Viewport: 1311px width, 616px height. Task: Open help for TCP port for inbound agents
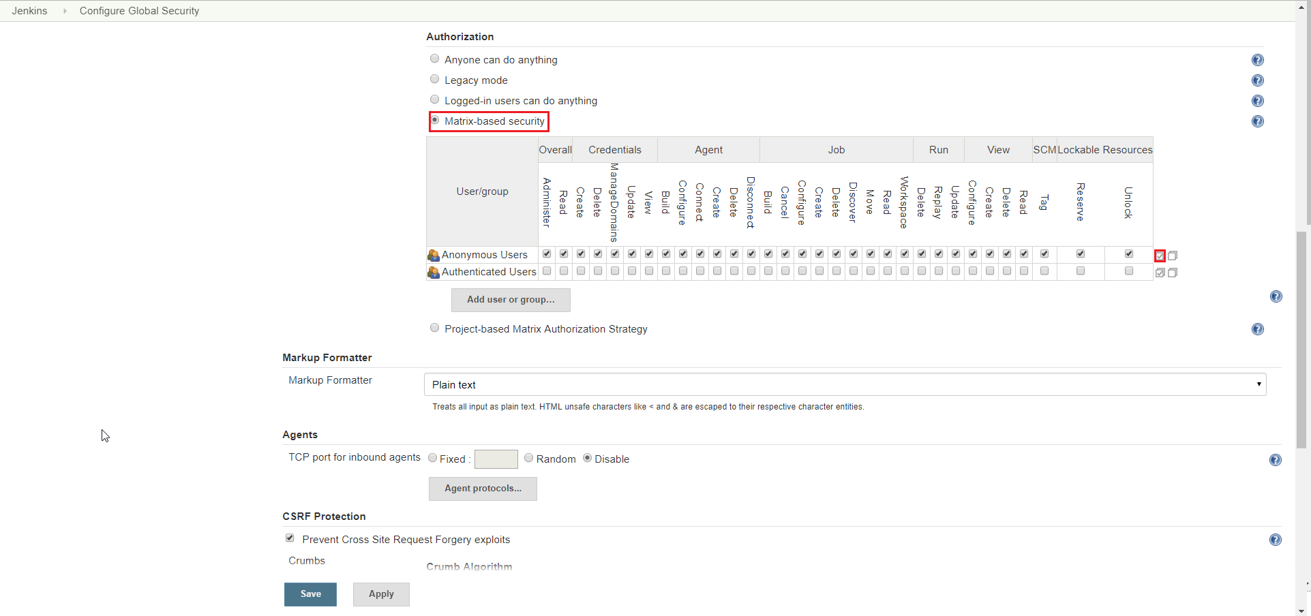[1276, 460]
